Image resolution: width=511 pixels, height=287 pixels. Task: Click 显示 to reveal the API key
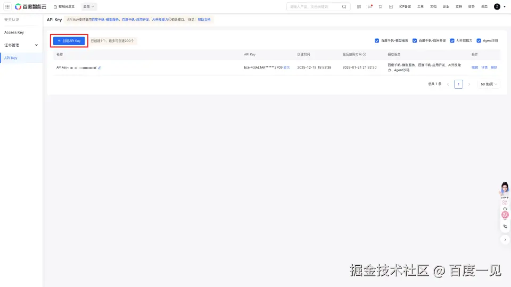click(286, 67)
